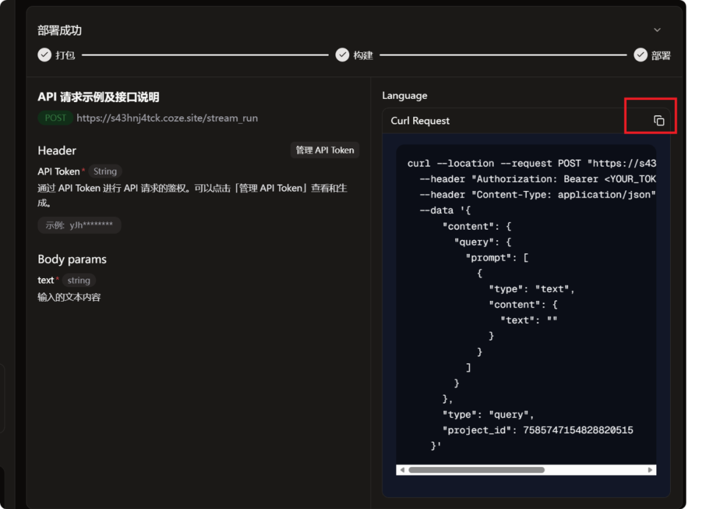
Task: Click the 打包 step checkmark icon
Action: pyautogui.click(x=44, y=55)
